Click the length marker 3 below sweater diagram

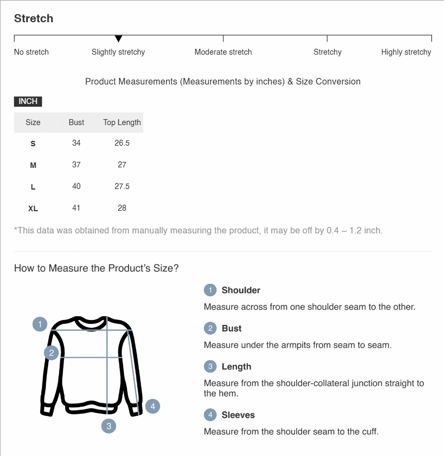click(109, 426)
